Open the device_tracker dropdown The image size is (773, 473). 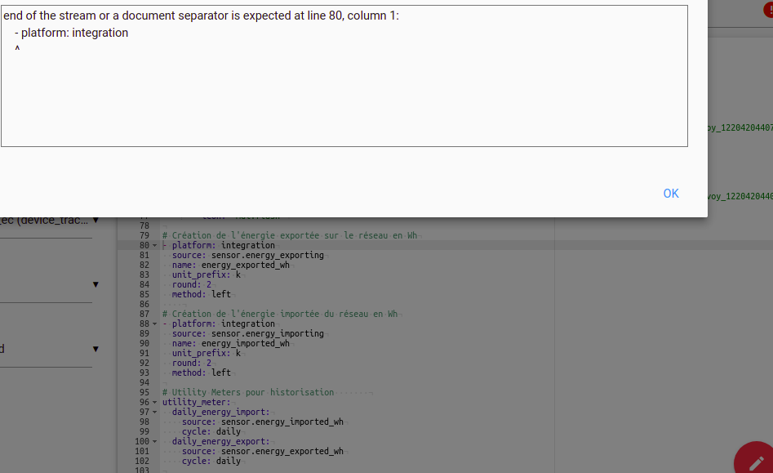pos(96,220)
